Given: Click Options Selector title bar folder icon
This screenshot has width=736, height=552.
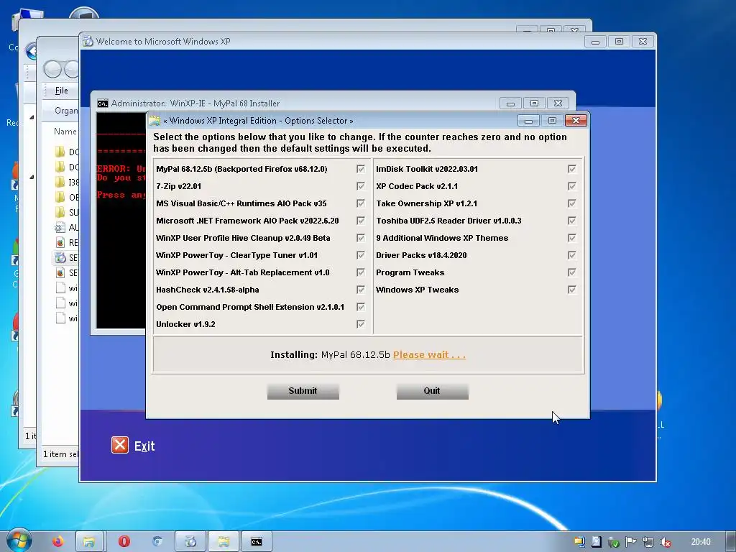Looking at the screenshot, I should 155,121.
